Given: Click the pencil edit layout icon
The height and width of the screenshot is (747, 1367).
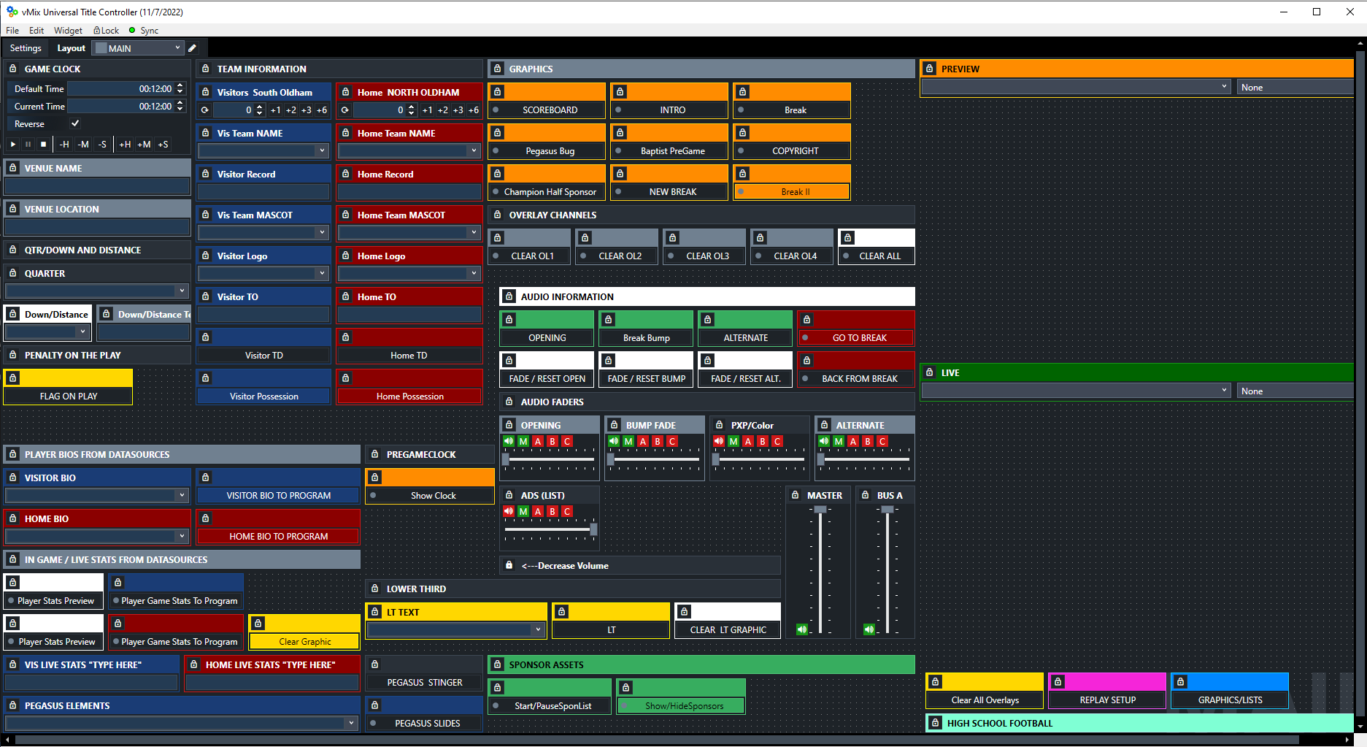Looking at the screenshot, I should coord(193,48).
